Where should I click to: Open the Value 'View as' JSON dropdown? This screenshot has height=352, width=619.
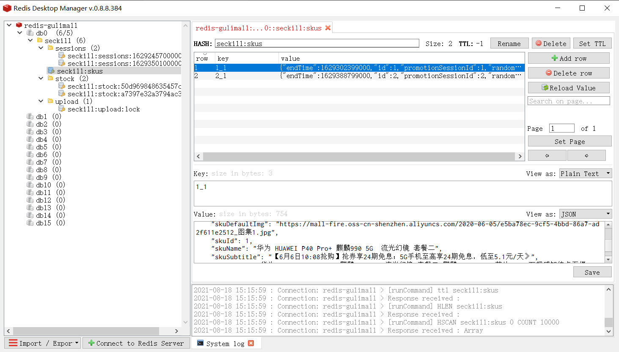586,214
